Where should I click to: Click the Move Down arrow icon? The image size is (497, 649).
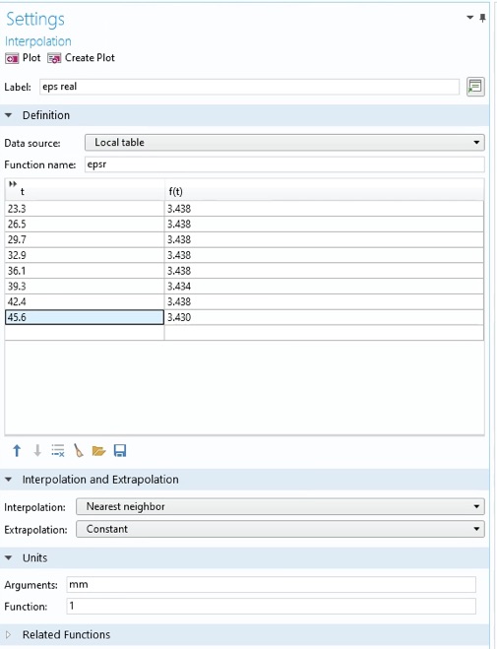[37, 450]
